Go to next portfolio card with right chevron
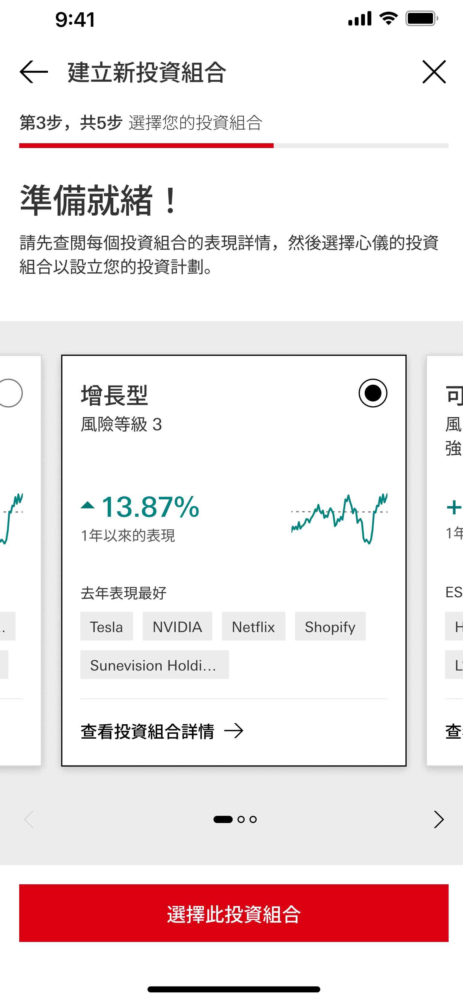Image resolution: width=463 pixels, height=1002 pixels. click(x=438, y=819)
